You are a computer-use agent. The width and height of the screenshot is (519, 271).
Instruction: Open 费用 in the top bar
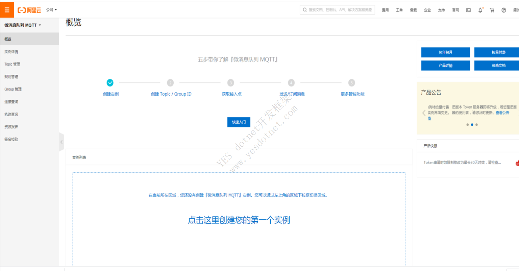coord(385,10)
